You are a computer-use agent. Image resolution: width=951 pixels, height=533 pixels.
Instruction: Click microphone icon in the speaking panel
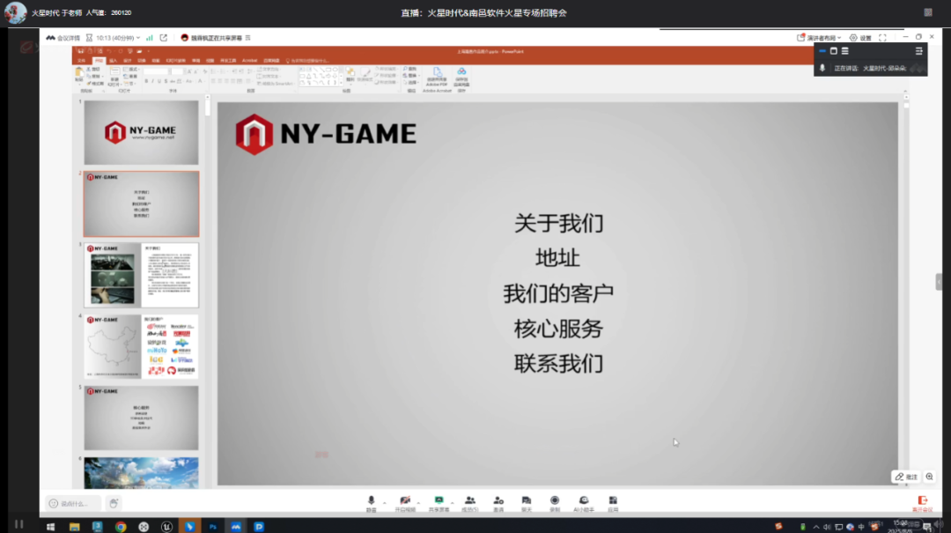tap(822, 68)
